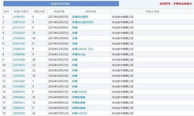Open trademark 荣耀探空精灵
This screenshot has height=116, width=194.
(x=80, y=17)
